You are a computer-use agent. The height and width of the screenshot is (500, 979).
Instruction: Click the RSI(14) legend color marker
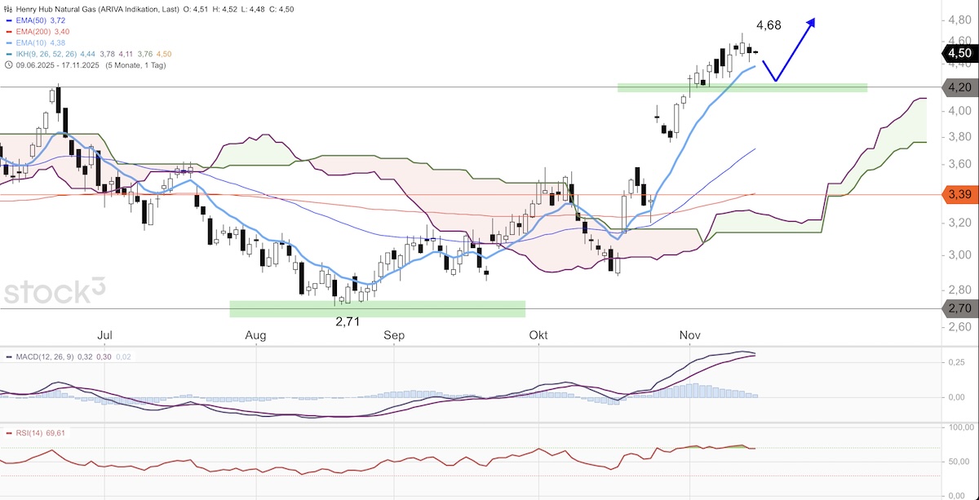pyautogui.click(x=8, y=432)
